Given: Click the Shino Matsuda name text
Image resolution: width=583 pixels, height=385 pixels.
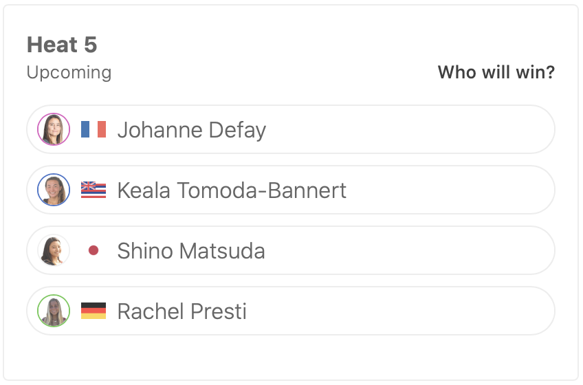Looking at the screenshot, I should tap(191, 251).
